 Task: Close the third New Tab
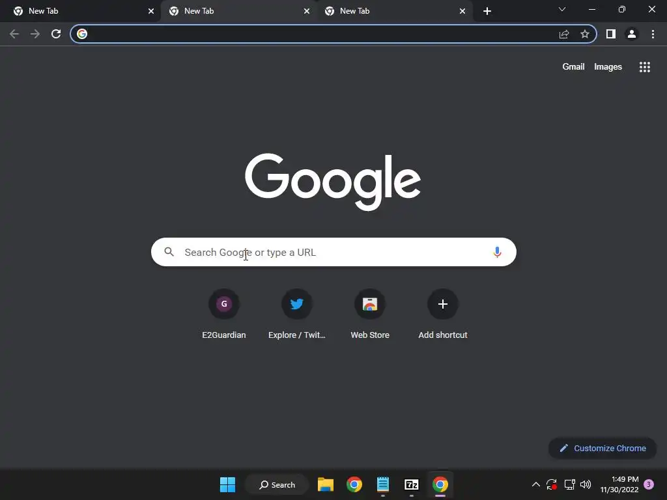pos(462,11)
